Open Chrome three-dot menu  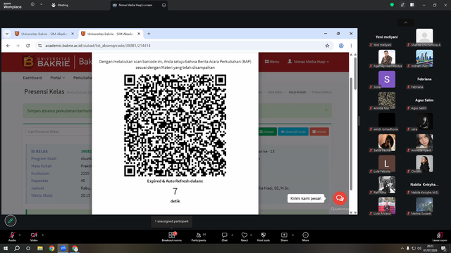pyautogui.click(x=351, y=46)
